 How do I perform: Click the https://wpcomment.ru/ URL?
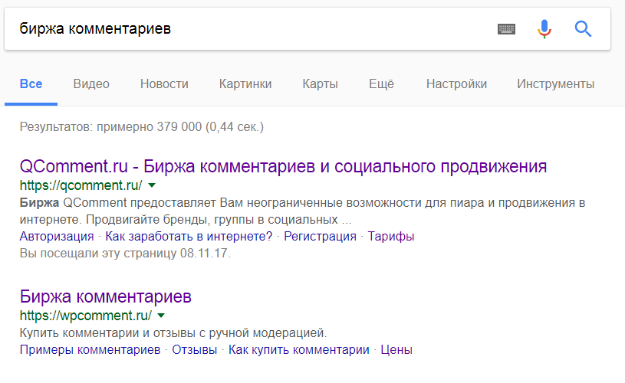(86, 316)
